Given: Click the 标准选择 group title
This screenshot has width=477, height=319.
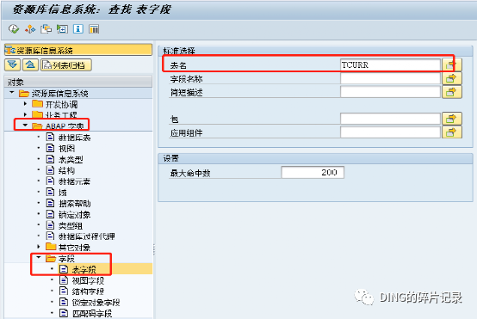Looking at the screenshot, I should (x=179, y=51).
